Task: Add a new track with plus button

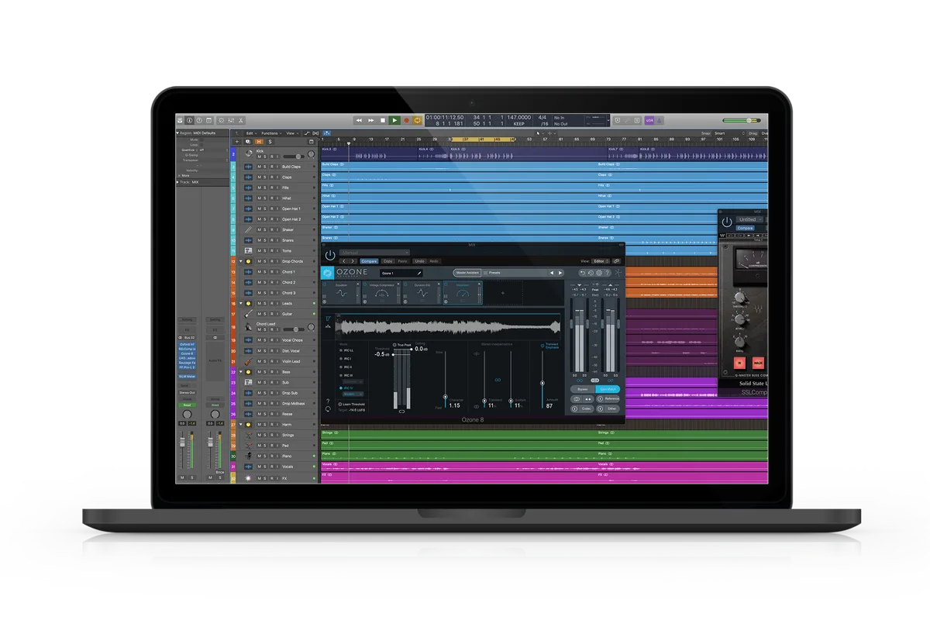Action: point(237,142)
